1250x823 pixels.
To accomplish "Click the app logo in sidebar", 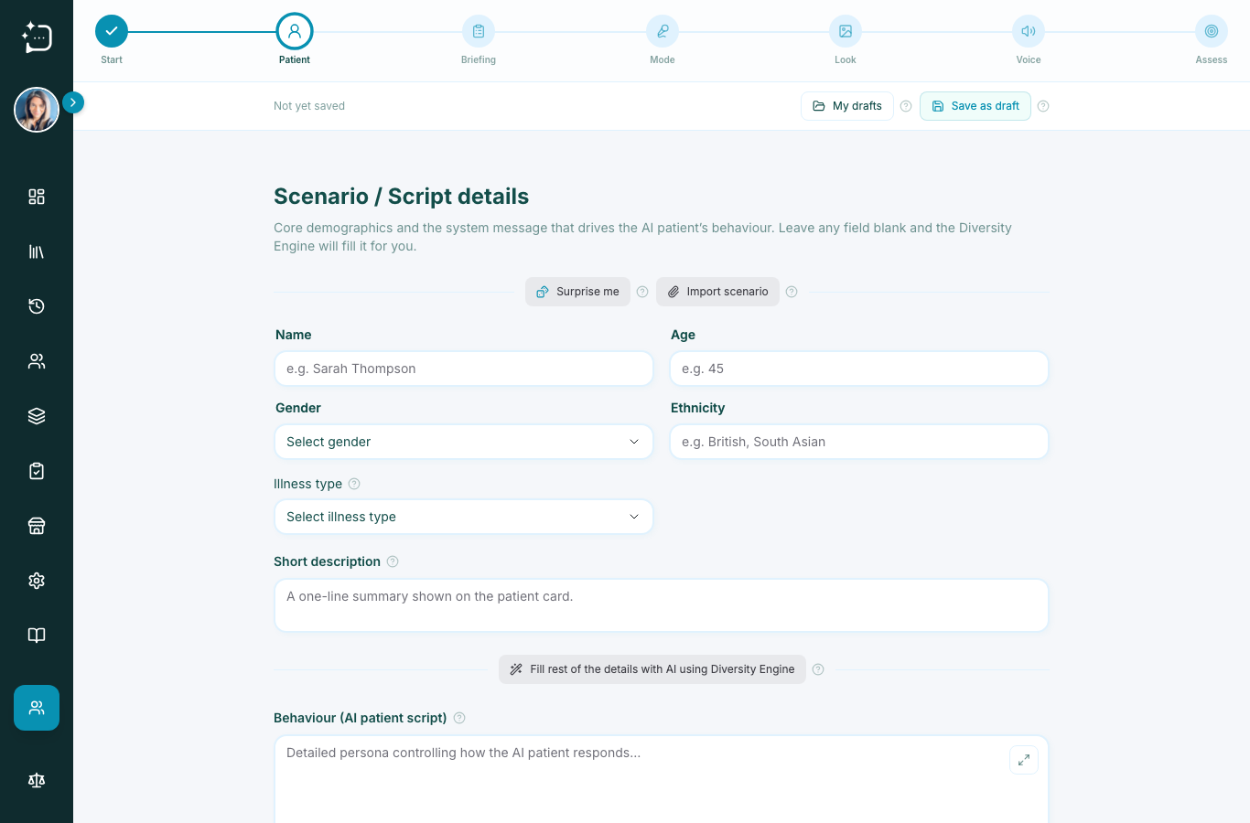I will (37, 37).
